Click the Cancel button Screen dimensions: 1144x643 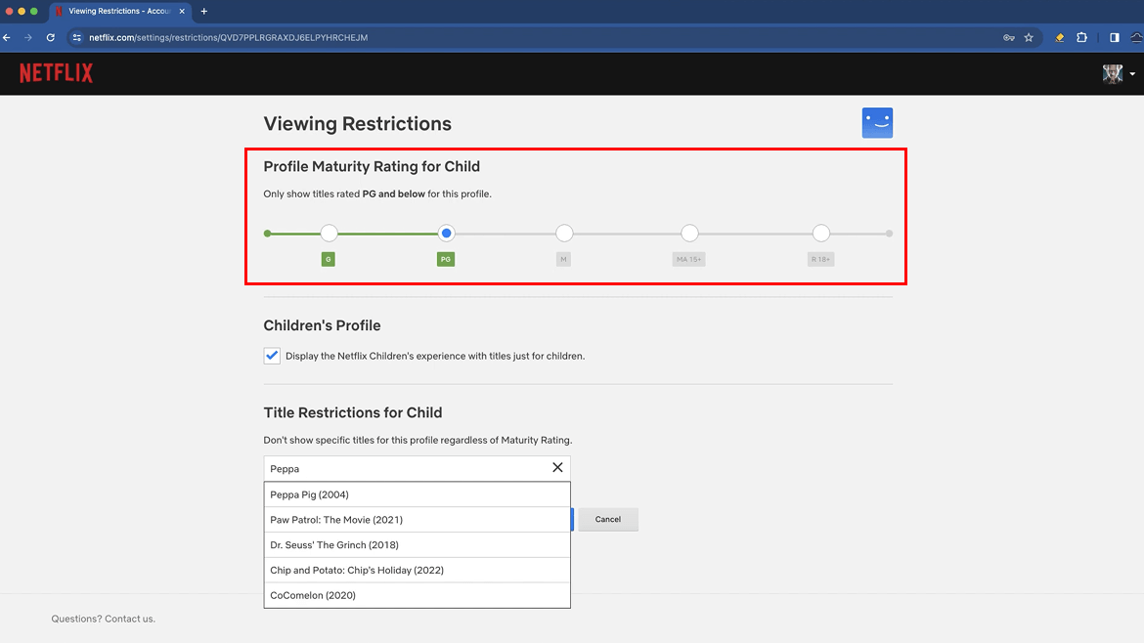point(608,519)
